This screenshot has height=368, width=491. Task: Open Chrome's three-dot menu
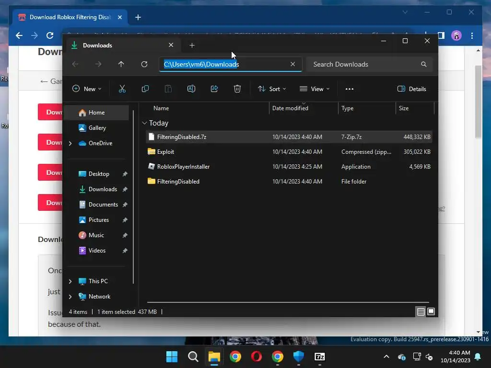pyautogui.click(x=472, y=35)
